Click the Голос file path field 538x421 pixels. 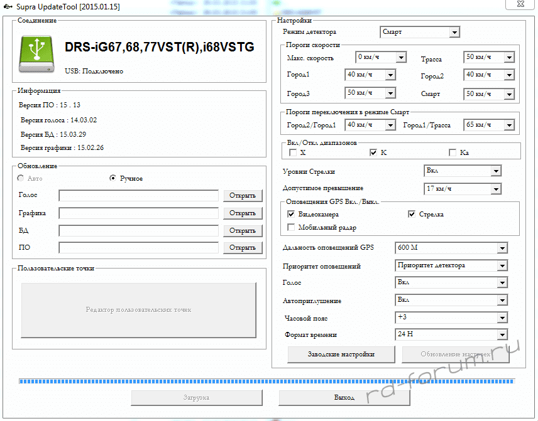[x=139, y=196]
